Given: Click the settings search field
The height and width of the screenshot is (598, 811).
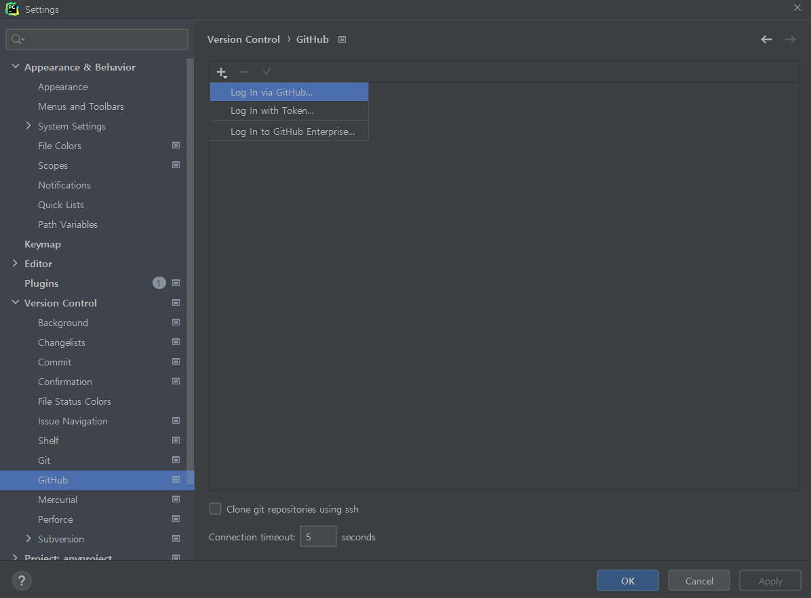Looking at the screenshot, I should click(97, 39).
